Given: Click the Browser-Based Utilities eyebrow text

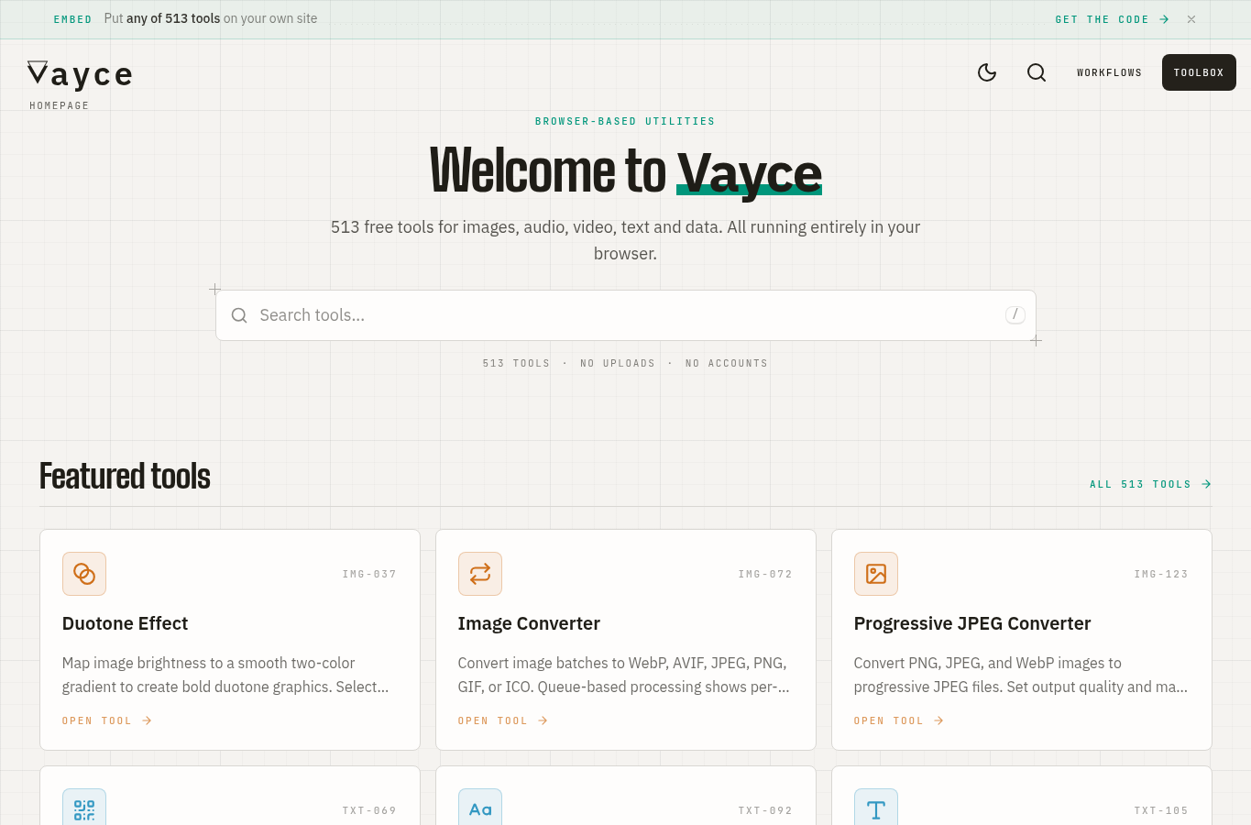Looking at the screenshot, I should click(625, 121).
